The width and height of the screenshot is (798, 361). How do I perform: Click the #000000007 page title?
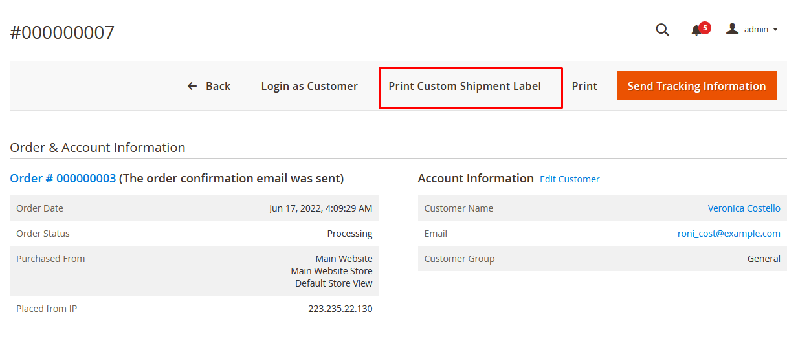62,32
